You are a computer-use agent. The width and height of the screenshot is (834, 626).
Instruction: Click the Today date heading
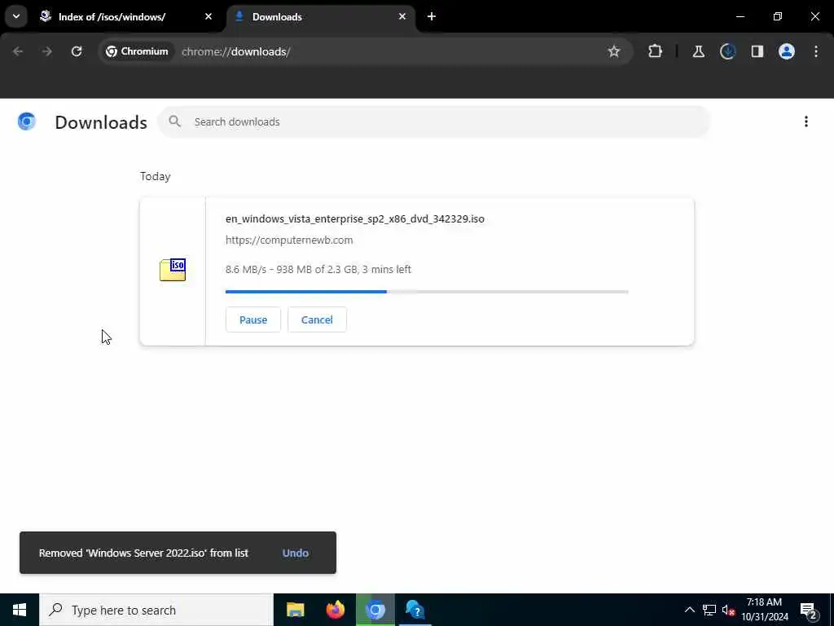point(156,176)
